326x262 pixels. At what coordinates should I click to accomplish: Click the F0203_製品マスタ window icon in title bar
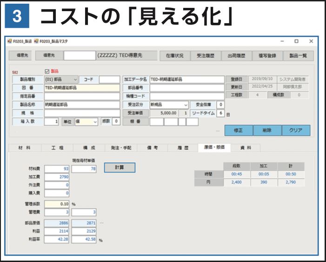(x=36, y=41)
